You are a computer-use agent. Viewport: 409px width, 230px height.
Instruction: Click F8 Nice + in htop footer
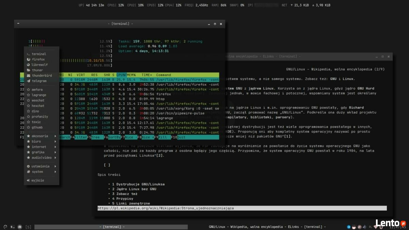click(145, 137)
